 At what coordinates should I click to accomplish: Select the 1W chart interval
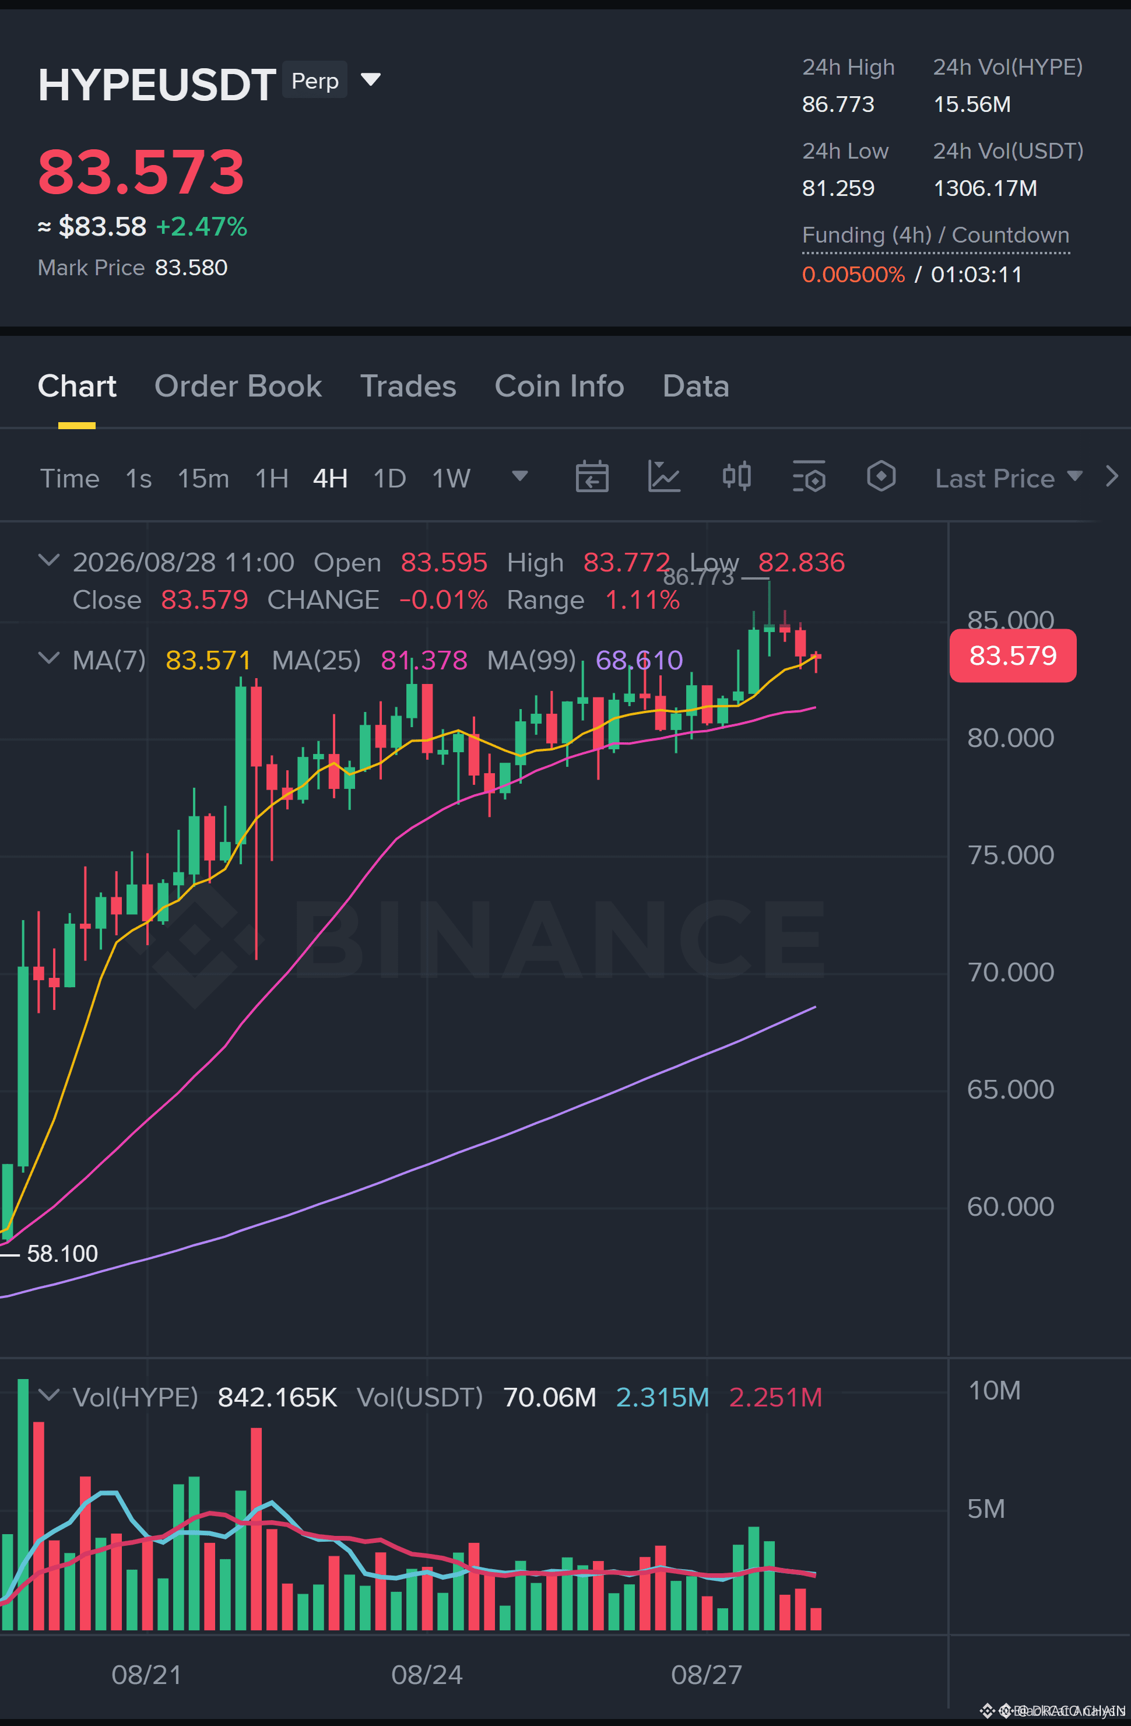click(451, 478)
